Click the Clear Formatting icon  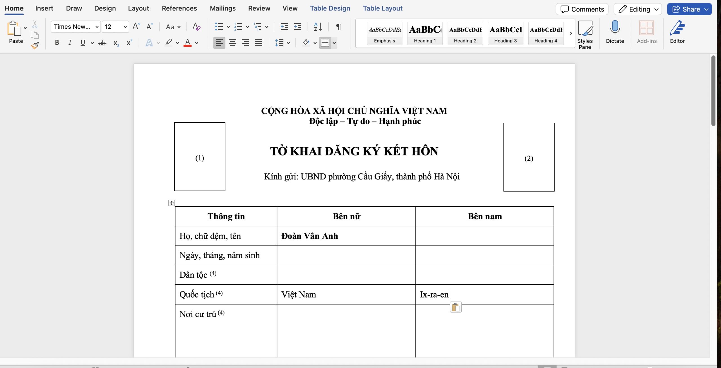pos(196,26)
